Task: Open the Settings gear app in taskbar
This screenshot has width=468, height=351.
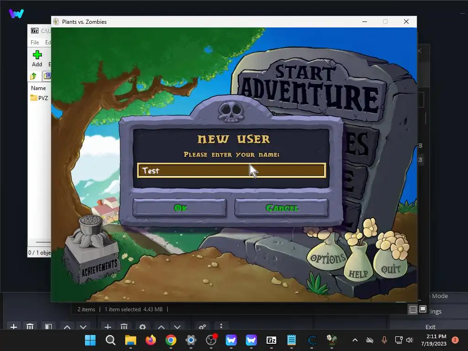Action: (191, 340)
